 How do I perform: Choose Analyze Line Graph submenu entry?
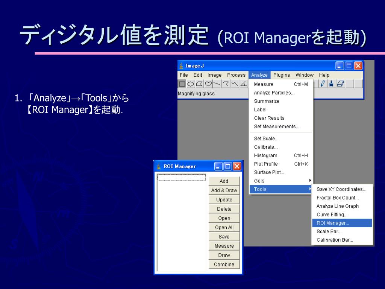tap(342, 206)
